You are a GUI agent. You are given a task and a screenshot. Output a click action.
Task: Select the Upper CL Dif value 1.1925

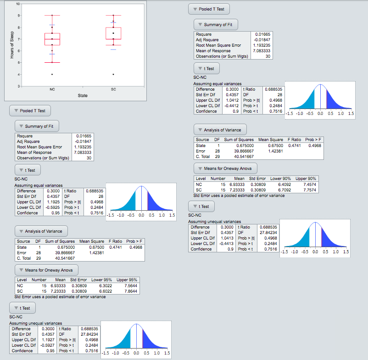53,202
